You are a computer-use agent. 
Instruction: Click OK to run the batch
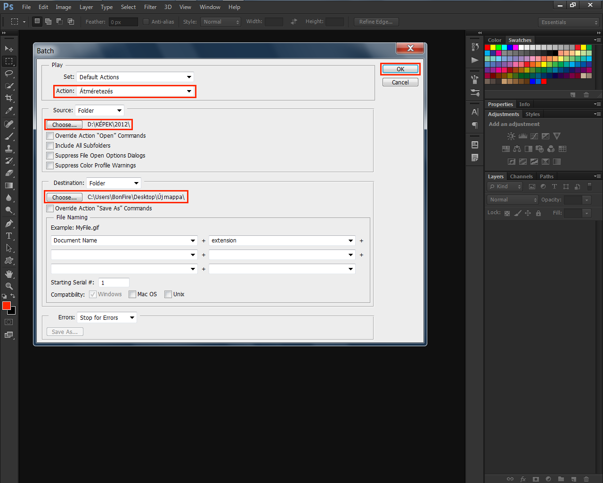(x=400, y=69)
